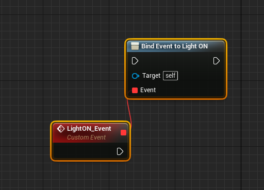264x190 pixels.
Task: Click the red Event delegate input pin
Action: [x=135, y=90]
